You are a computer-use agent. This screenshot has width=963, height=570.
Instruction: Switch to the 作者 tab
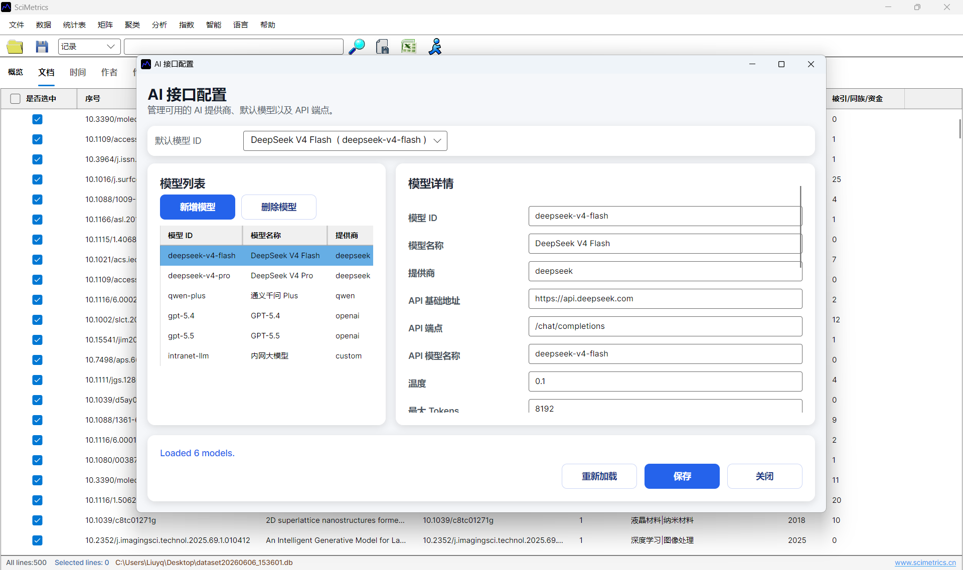(109, 72)
